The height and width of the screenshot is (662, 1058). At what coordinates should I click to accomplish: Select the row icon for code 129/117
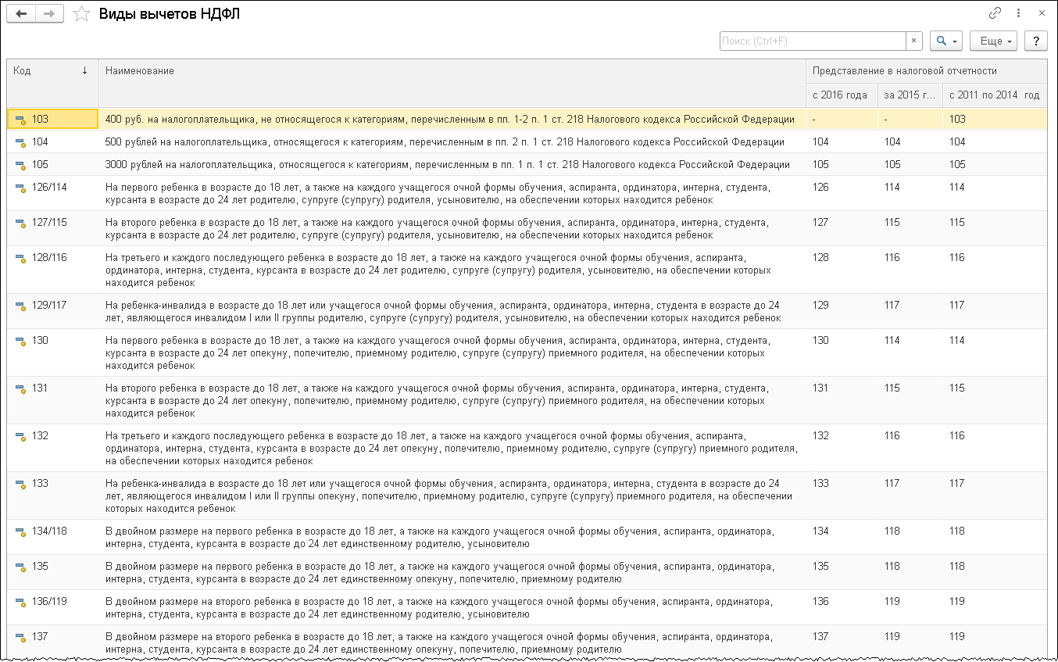[21, 306]
